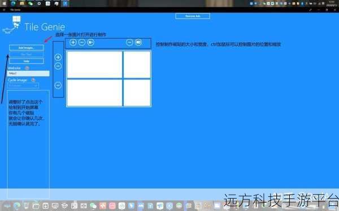The height and width of the screenshot is (211, 339).
Task: Click the Add Images... button
Action: pos(27,48)
